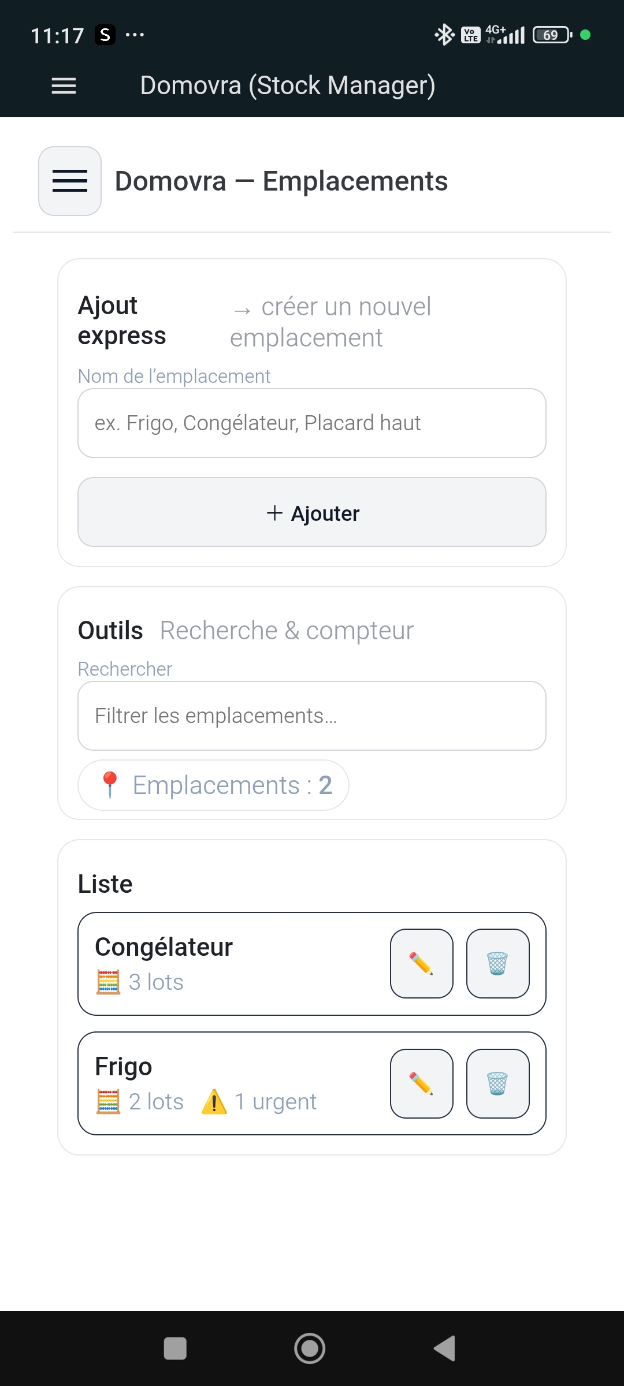Image resolution: width=624 pixels, height=1386 pixels.
Task: Tap the abacus lots icon for Congélateur
Action: pyautogui.click(x=108, y=982)
